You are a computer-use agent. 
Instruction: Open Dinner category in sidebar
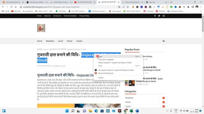coord(128,102)
